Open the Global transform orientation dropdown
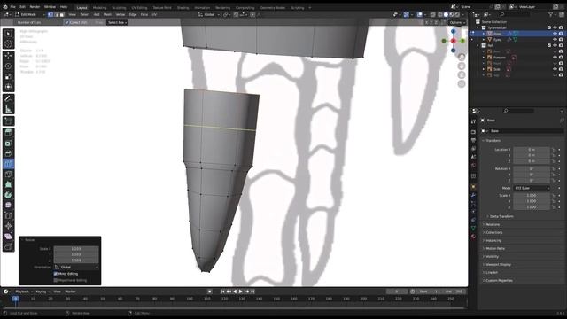 point(209,14)
